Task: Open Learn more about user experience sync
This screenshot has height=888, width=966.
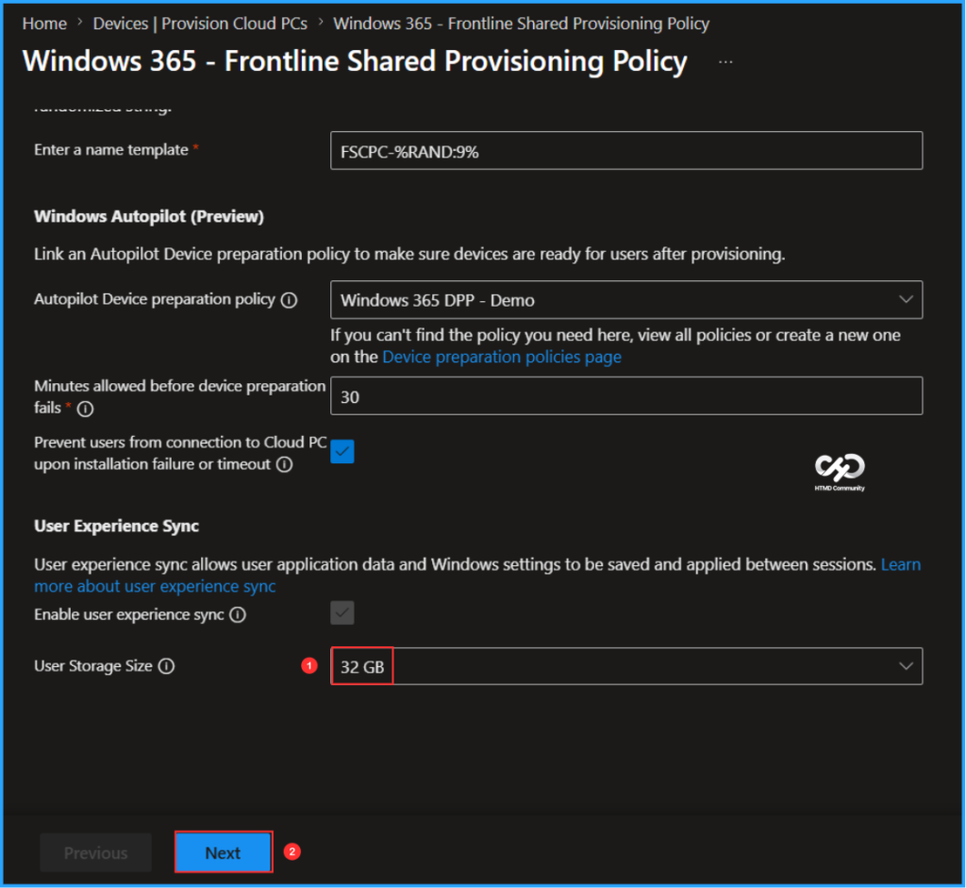Action: pos(156,586)
